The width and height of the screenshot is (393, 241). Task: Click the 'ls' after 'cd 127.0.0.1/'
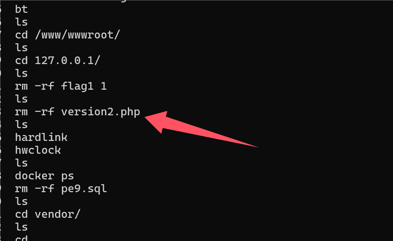tap(21, 73)
